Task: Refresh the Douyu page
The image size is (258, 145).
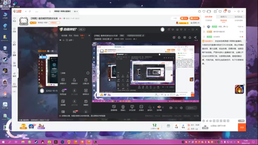Action: click(30, 11)
